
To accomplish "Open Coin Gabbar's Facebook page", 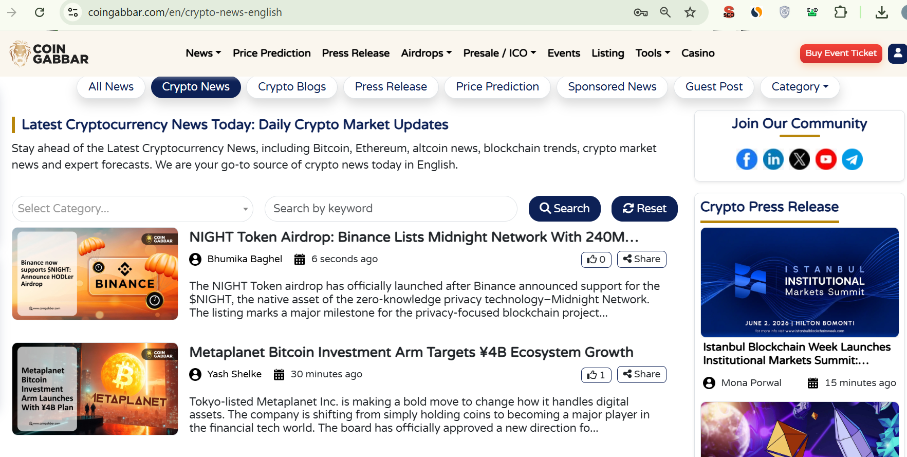I will [x=747, y=159].
